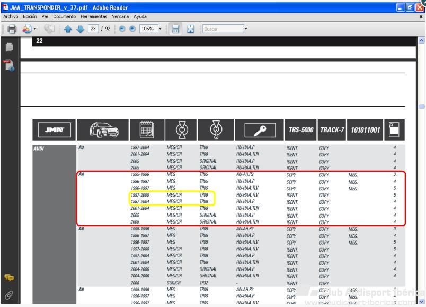The width and height of the screenshot is (426, 307).
Task: Toggle the fit-width scrolling mode icon
Action: pyautogui.click(x=175, y=29)
